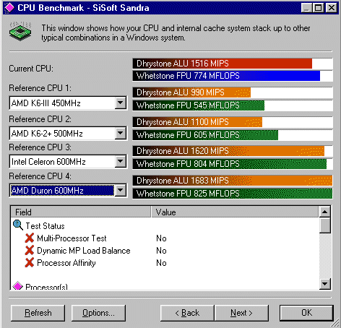341x328 pixels.
Task: Click the magenta diamond title bar icon
Action: click(9, 7)
